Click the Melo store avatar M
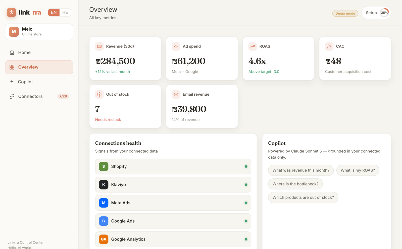This screenshot has height=249, width=402. [14, 32]
